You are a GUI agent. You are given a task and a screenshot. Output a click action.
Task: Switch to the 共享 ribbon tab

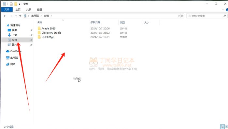[29, 9]
